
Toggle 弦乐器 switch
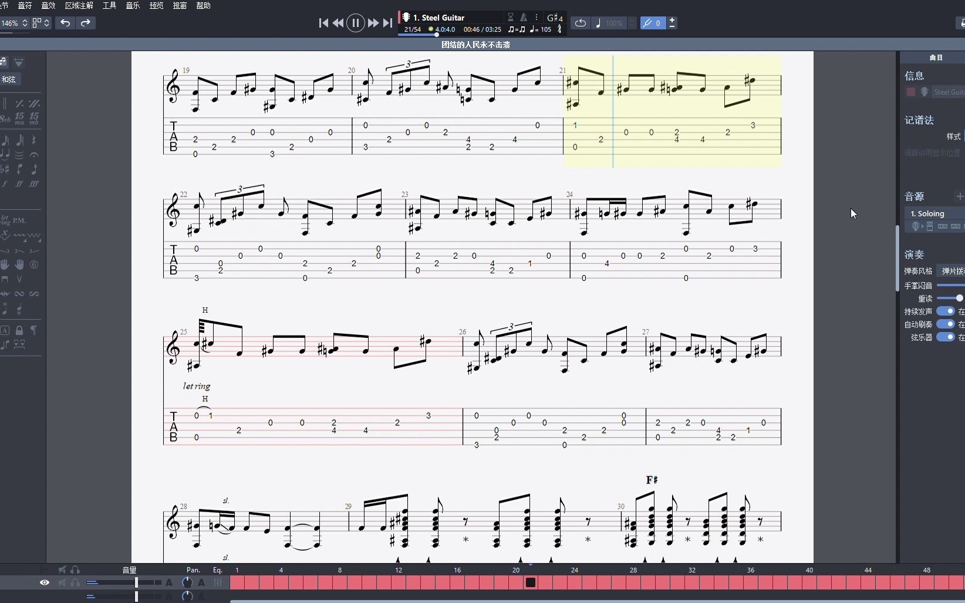pyautogui.click(x=946, y=337)
